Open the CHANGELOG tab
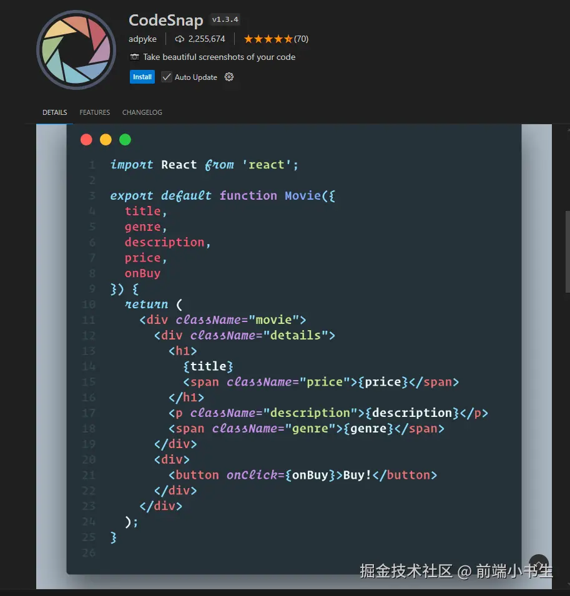 click(x=142, y=112)
